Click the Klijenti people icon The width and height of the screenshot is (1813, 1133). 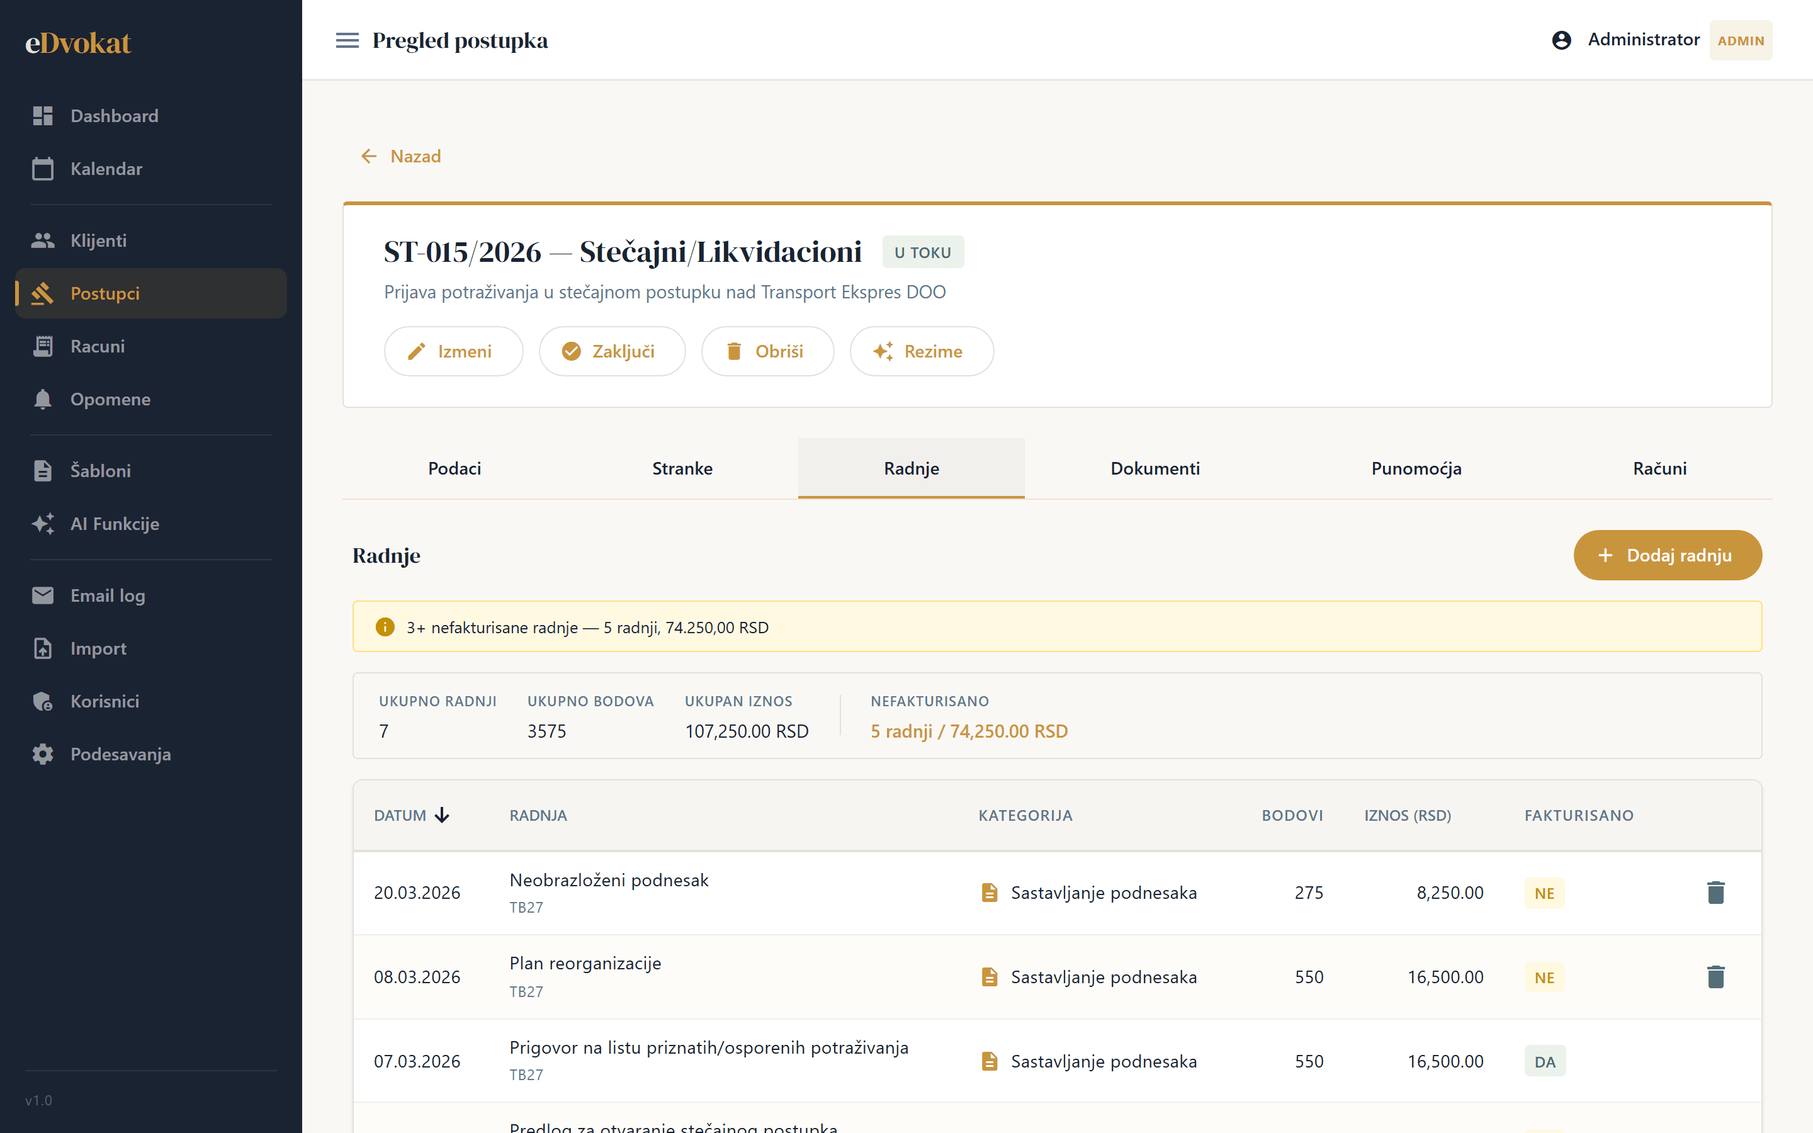coord(43,240)
